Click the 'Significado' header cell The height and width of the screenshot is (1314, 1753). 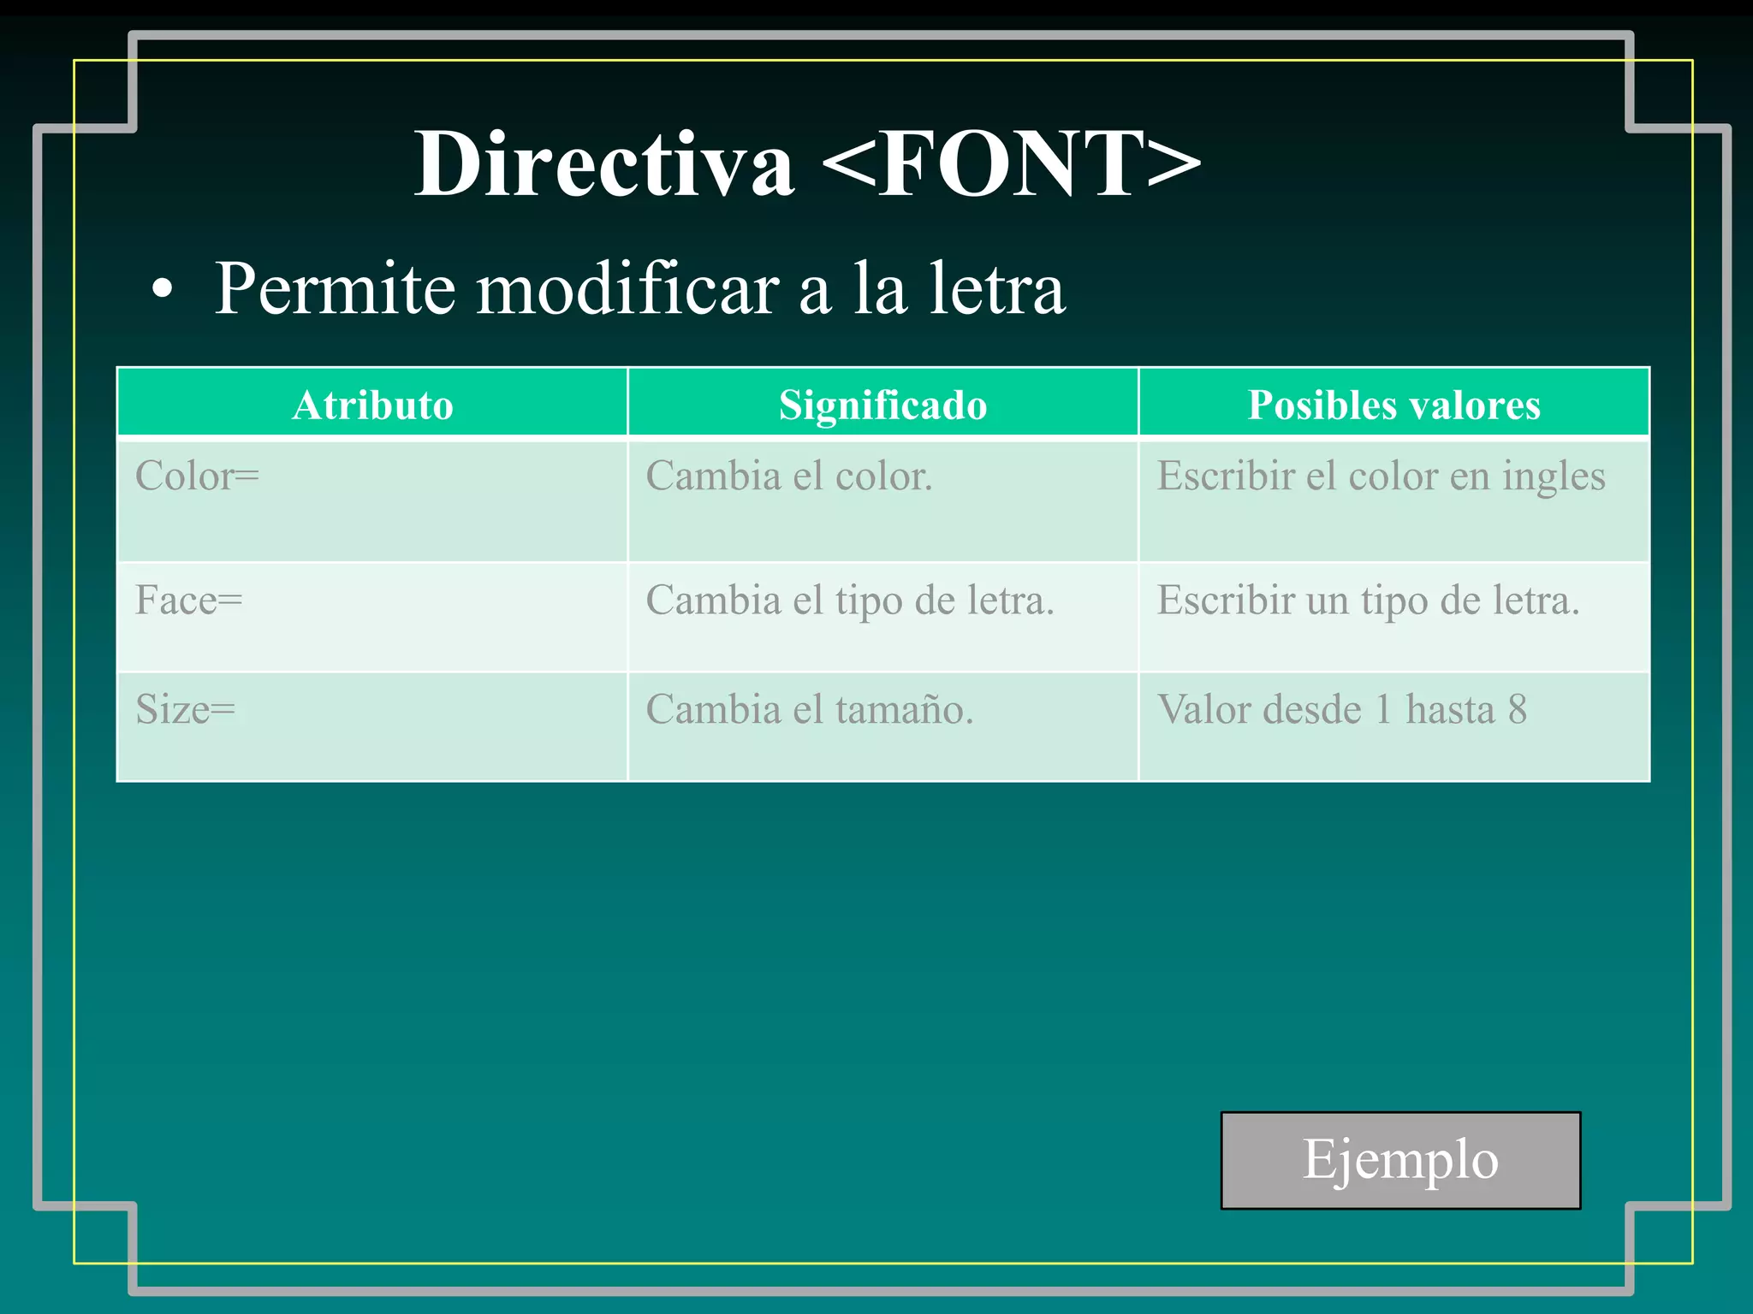coord(882,403)
